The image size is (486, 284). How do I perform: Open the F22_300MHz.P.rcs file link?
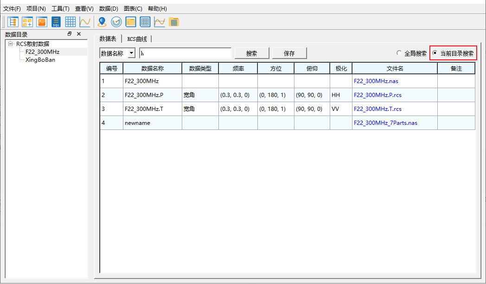tap(377, 95)
